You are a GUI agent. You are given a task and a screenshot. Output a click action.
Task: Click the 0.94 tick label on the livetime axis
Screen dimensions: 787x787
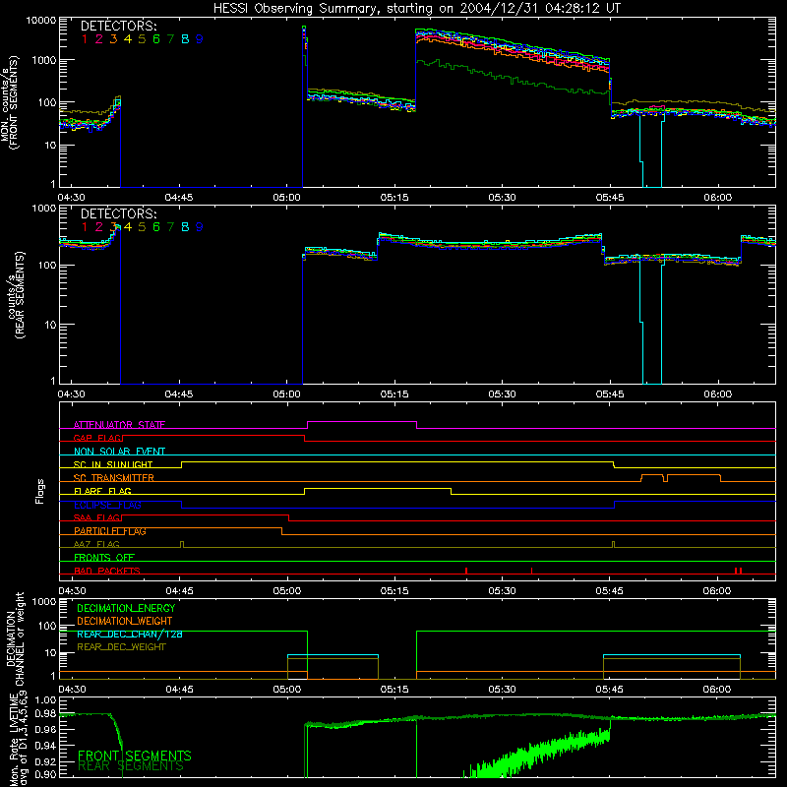(45, 745)
